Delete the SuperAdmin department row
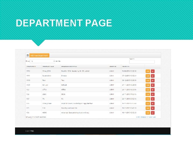 coord(153,76)
